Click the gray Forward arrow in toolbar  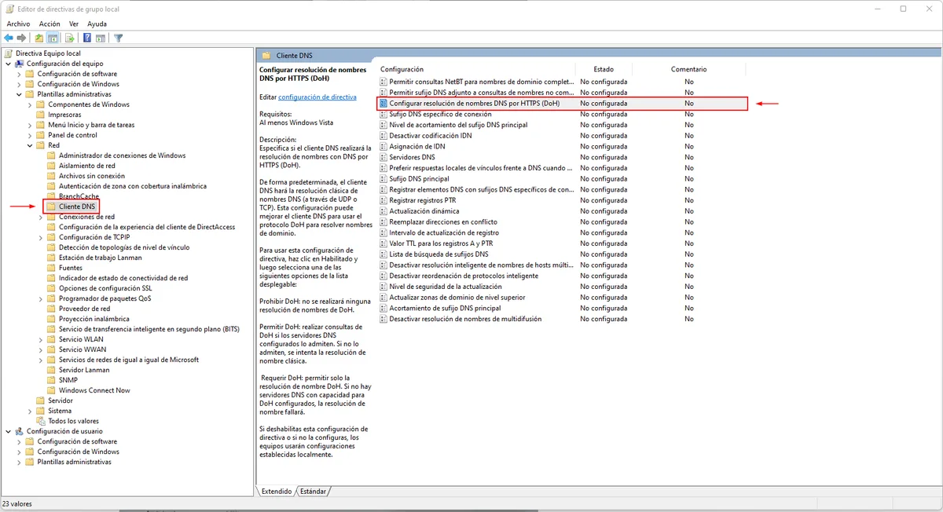tap(22, 38)
